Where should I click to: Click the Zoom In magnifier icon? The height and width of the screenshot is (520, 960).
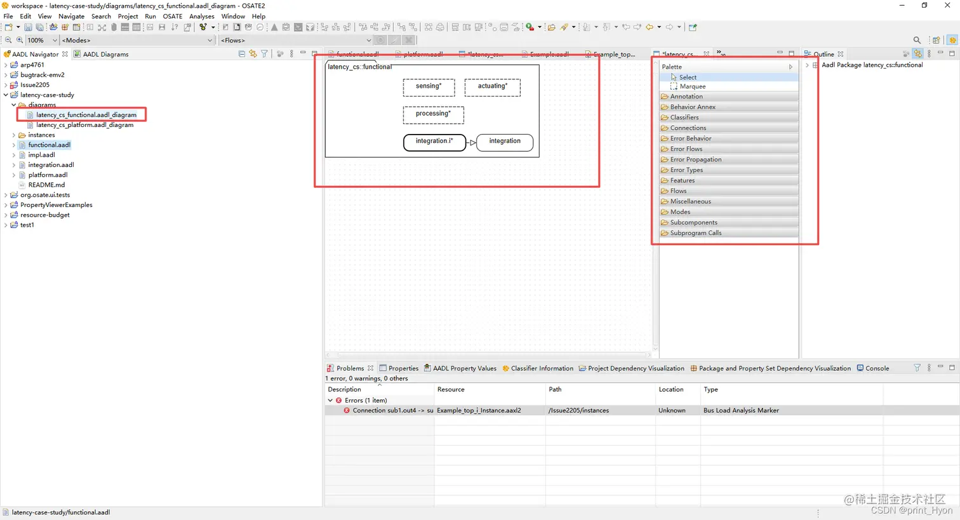click(20, 40)
